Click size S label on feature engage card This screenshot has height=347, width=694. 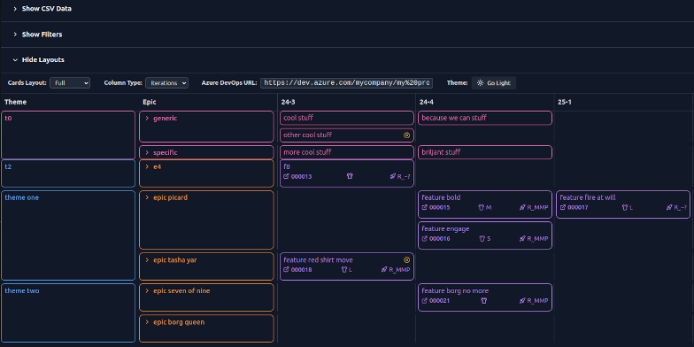pyautogui.click(x=489, y=239)
